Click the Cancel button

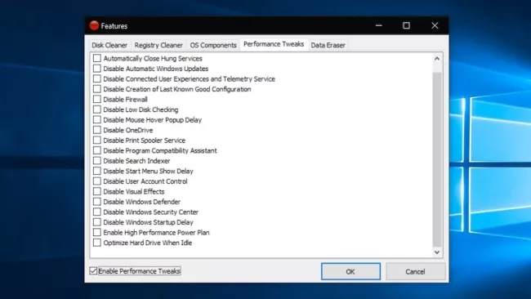click(x=415, y=271)
